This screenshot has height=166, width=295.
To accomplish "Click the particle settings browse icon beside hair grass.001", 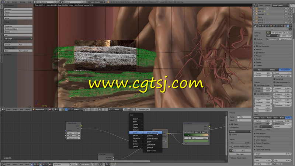I will (x=268, y=33).
